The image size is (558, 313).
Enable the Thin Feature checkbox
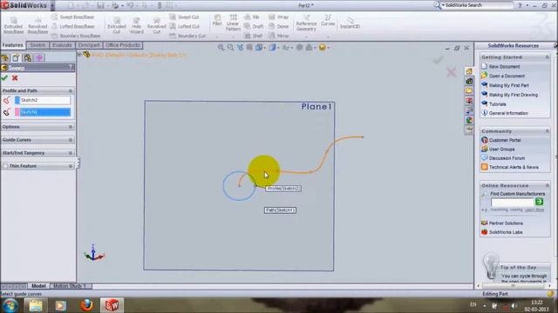click(x=5, y=166)
